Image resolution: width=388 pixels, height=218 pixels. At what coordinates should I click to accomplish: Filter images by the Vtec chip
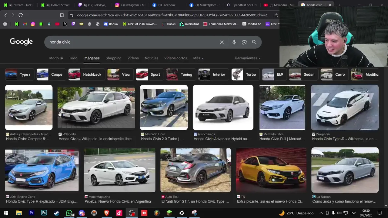[120, 74]
